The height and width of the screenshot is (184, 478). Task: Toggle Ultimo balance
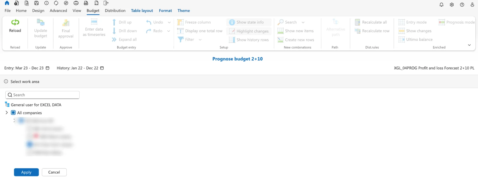(416, 40)
